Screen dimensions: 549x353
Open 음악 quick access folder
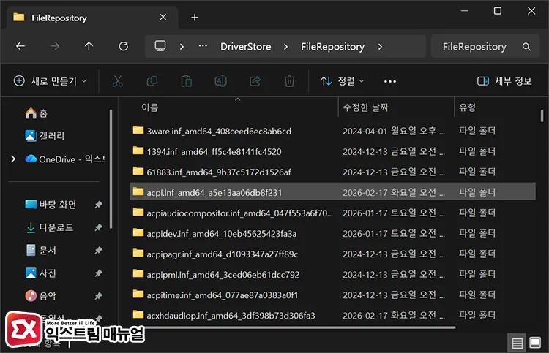coord(40,296)
